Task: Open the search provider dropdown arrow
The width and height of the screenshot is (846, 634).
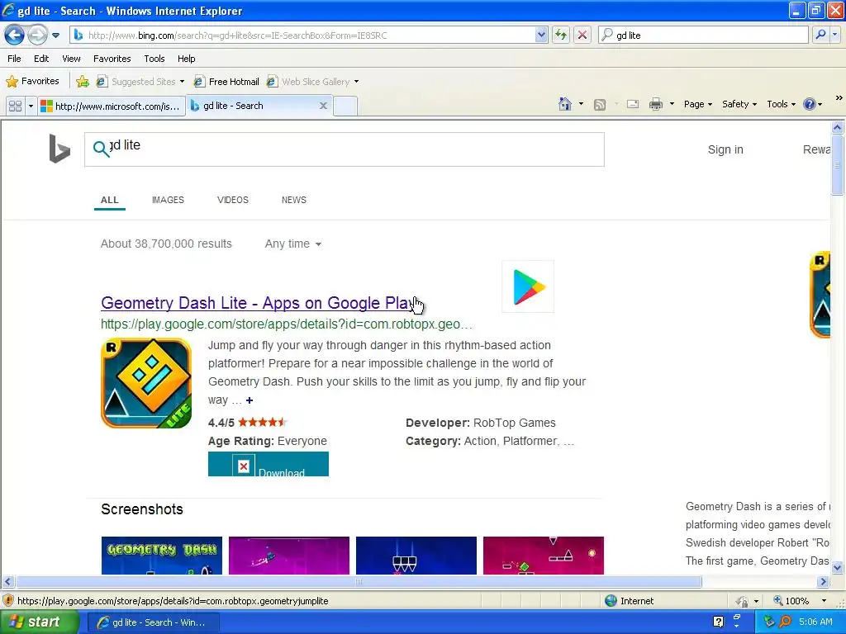Action: [x=834, y=35]
